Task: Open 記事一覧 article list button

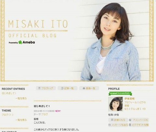Action: click(x=68, y=88)
